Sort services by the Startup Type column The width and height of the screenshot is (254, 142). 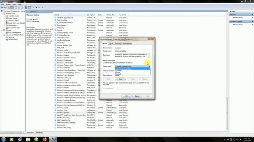pyautogui.click(x=112, y=15)
